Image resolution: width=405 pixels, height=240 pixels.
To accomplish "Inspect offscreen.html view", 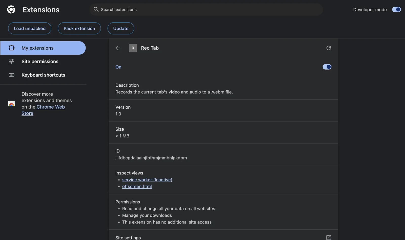I will click(x=137, y=187).
